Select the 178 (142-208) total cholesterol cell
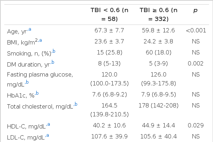The width and height of the screenshot is (213, 142). 158,106
